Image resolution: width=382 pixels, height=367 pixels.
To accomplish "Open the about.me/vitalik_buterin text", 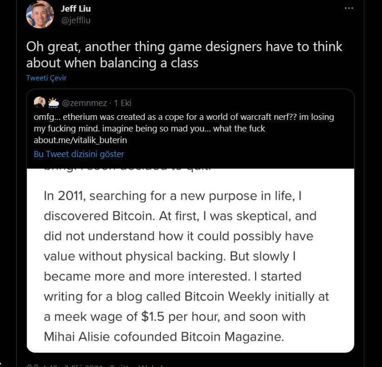I will coord(80,140).
